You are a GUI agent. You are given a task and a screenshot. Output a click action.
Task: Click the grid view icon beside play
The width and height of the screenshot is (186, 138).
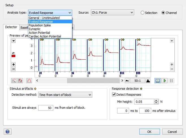coord(158,81)
